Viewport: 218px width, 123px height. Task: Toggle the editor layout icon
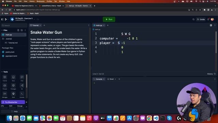tap(211, 25)
